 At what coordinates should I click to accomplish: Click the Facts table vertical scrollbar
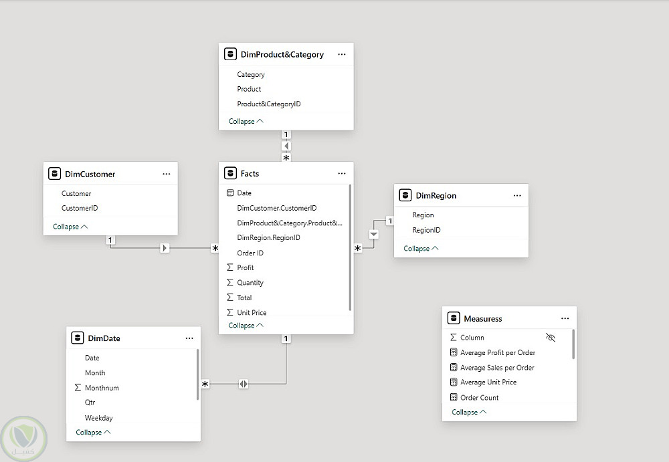(350, 247)
